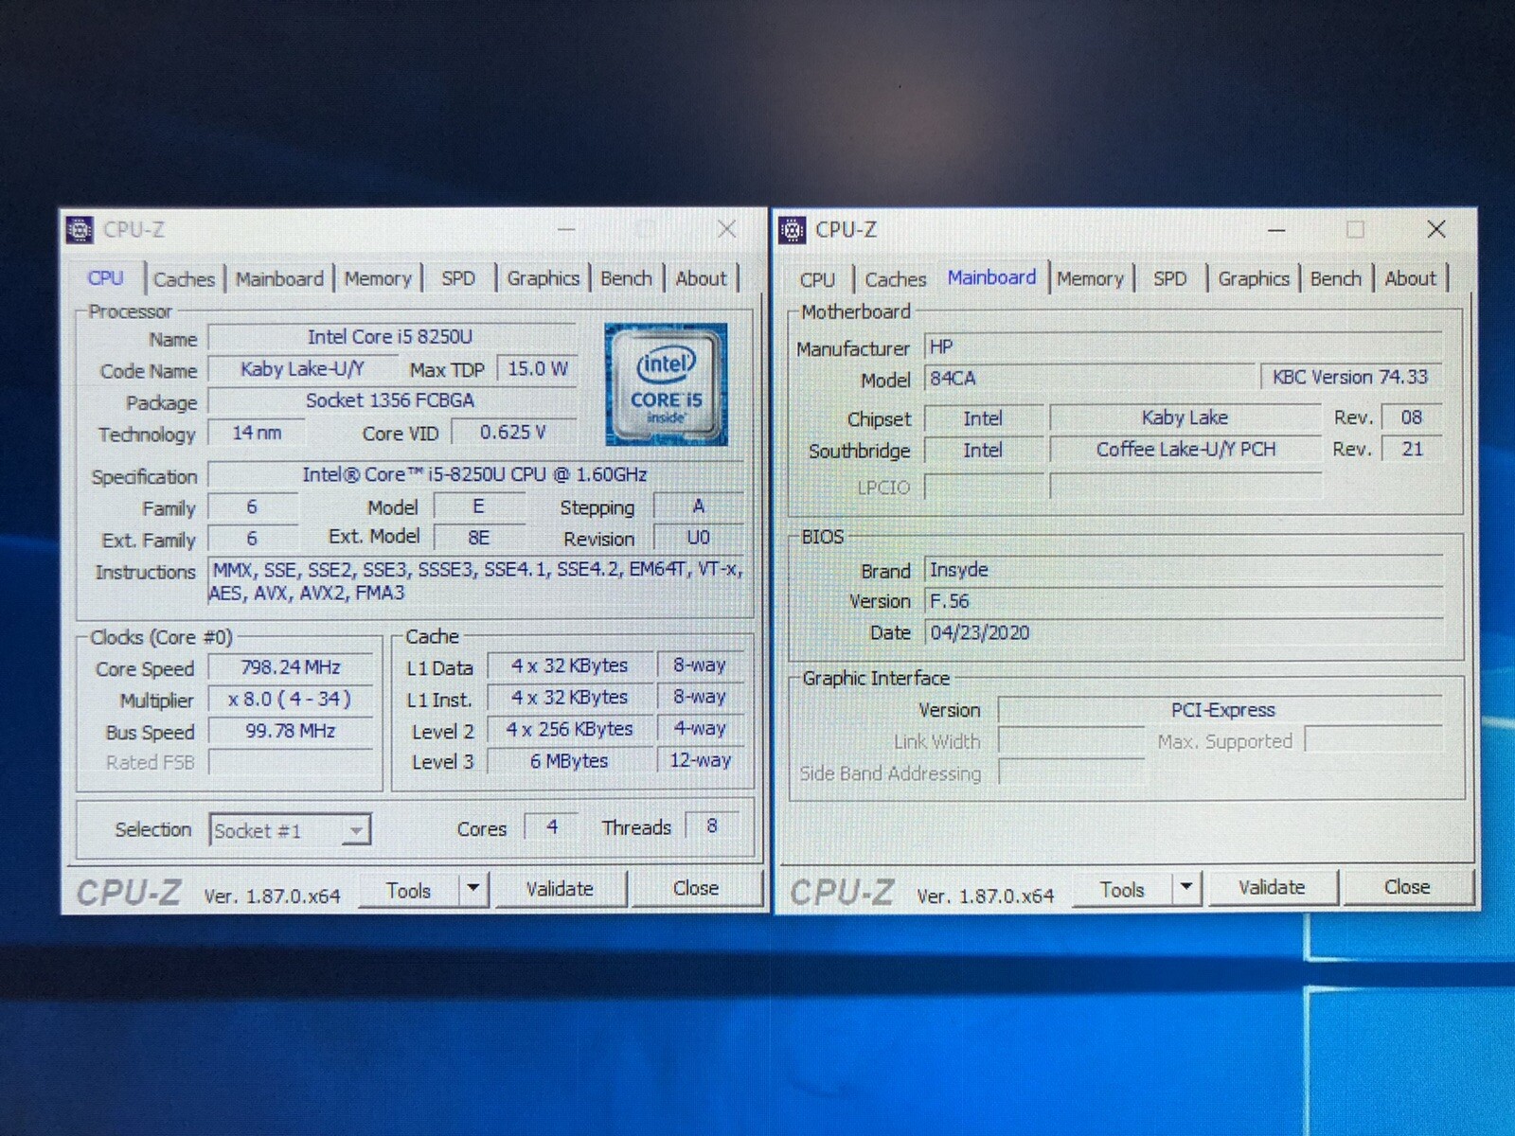Select the Southbridge name "Coffee Lake-U/Y PCH"
This screenshot has width=1515, height=1136.
pos(1185,450)
